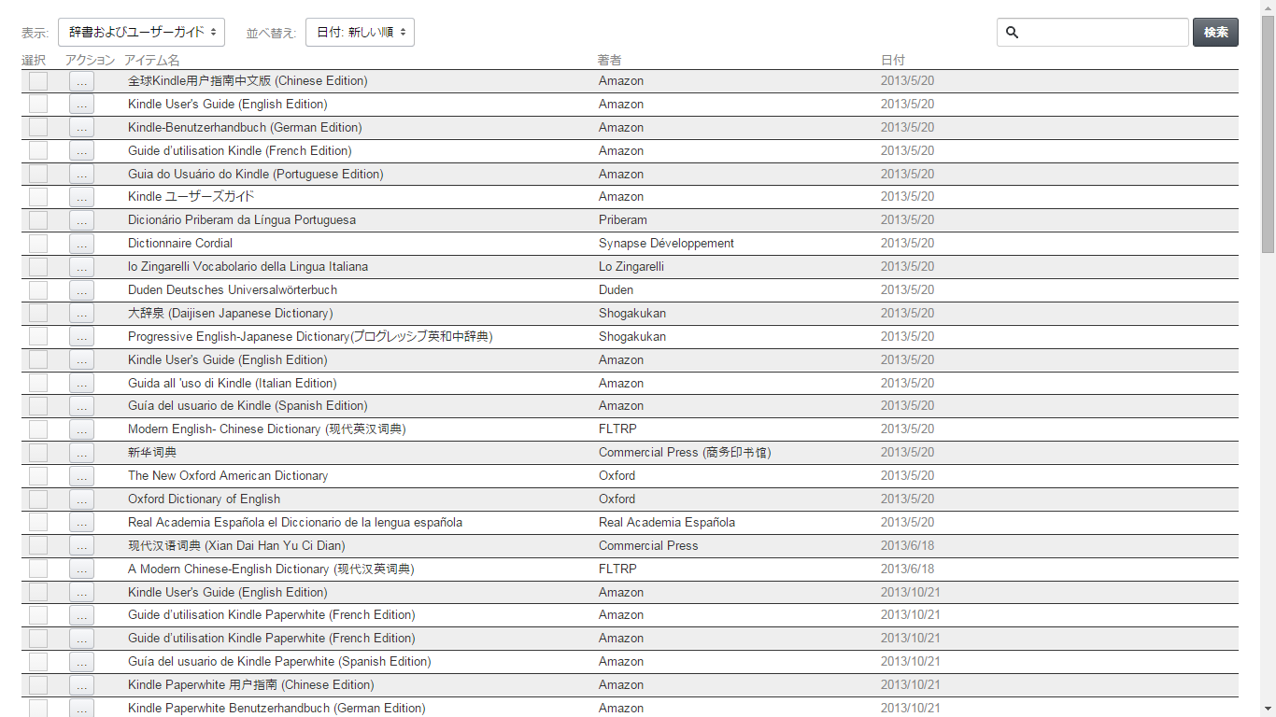Open actions menu for lo Zingarelli Vocabolario

81,267
